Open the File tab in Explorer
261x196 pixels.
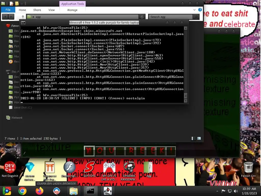(8, 10)
